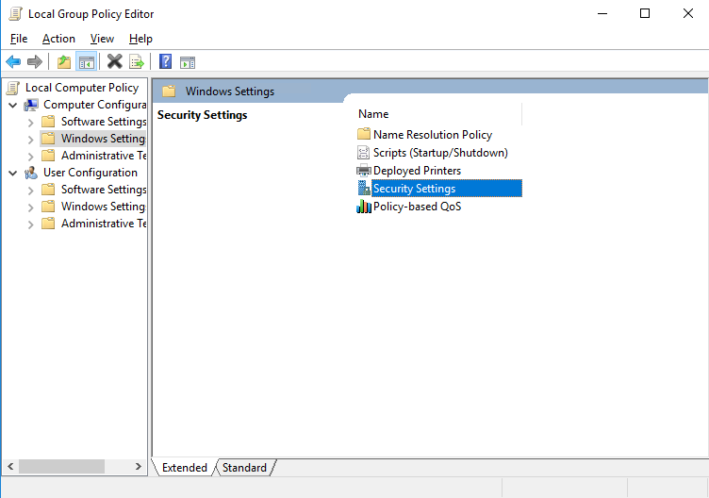Toggle the Show/Hide Action Pane icon

point(188,62)
